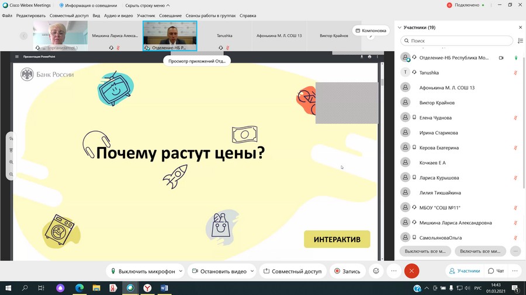The width and height of the screenshot is (526, 295).
Task: Open more options beside the mute-all buttons
Action: [515, 251]
